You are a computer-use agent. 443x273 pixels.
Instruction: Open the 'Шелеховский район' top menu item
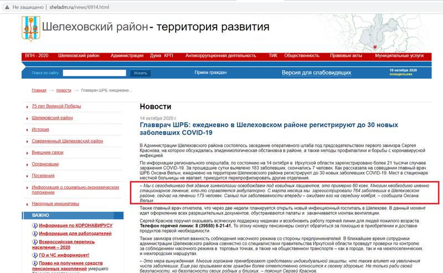(x=79, y=56)
